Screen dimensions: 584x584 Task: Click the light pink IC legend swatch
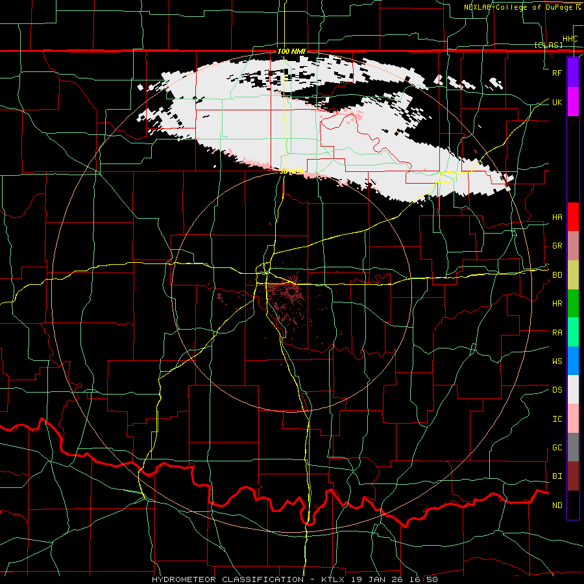(x=573, y=419)
